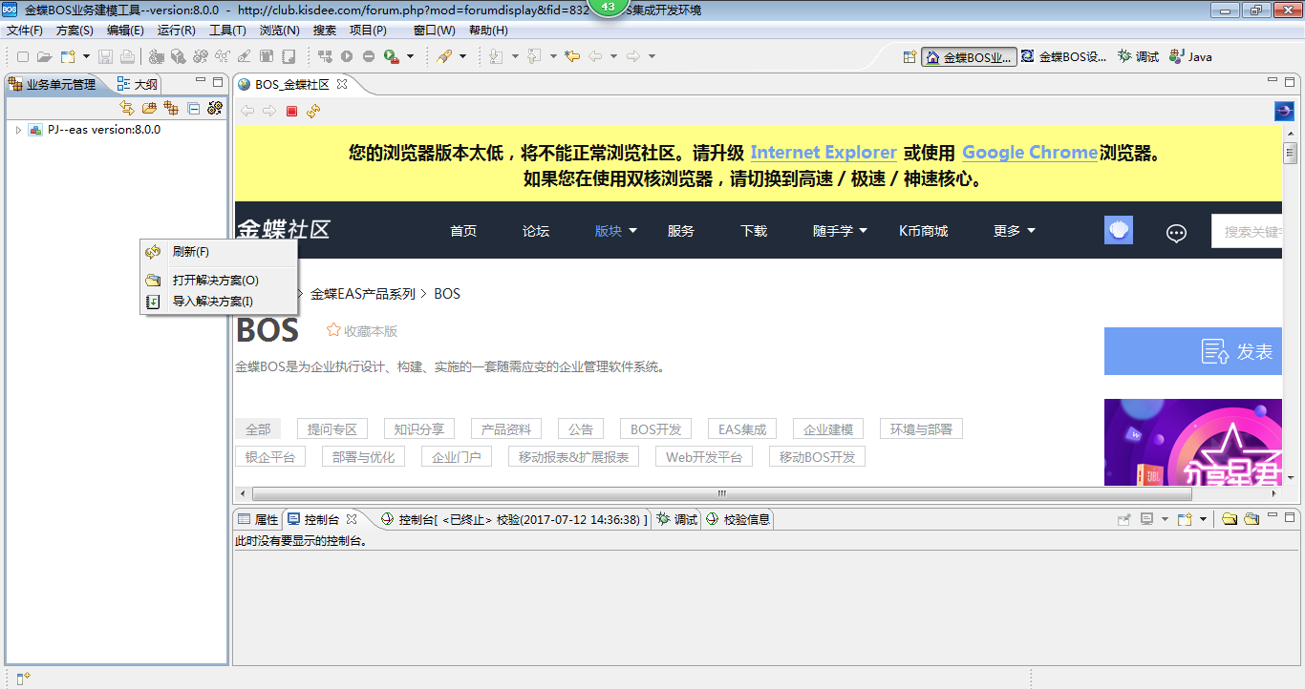The width and height of the screenshot is (1305, 689).
Task: Click the browser horizontal scrollbar
Action: point(721,493)
